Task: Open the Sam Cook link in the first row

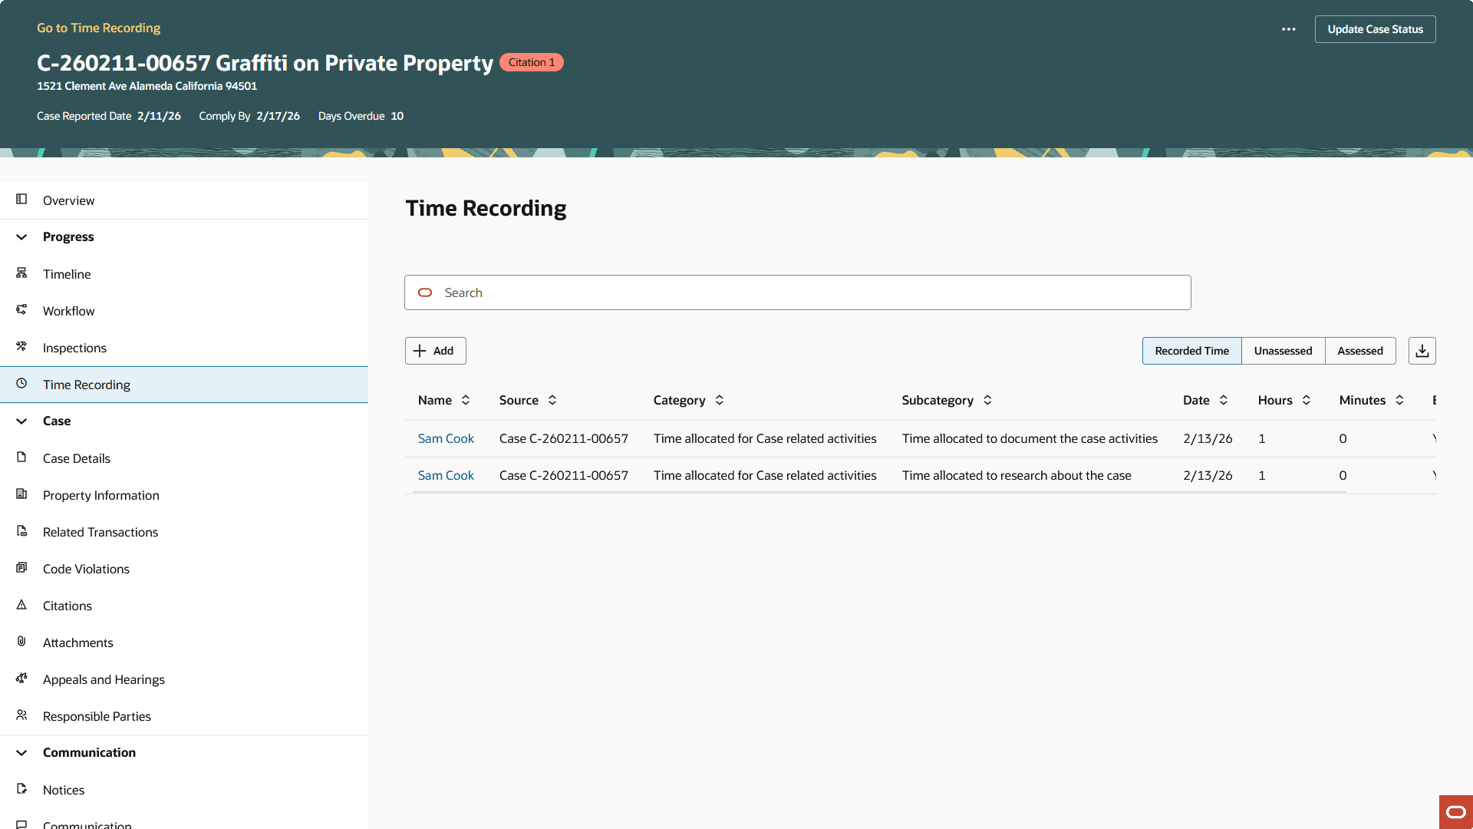Action: 446,438
